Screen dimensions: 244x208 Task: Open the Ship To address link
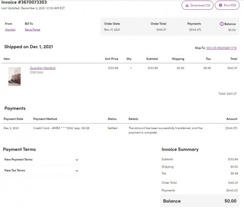point(221,48)
